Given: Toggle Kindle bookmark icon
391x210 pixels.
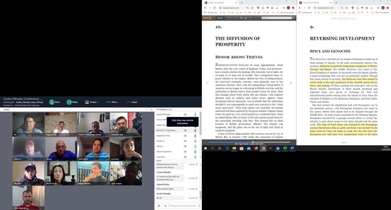Looking at the screenshot, I should [x=241, y=18].
